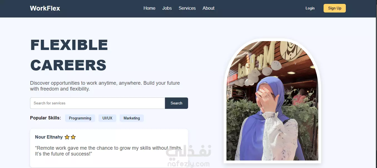Go to the Home nav item
Screen dimensions: 377x168
(x=149, y=8)
